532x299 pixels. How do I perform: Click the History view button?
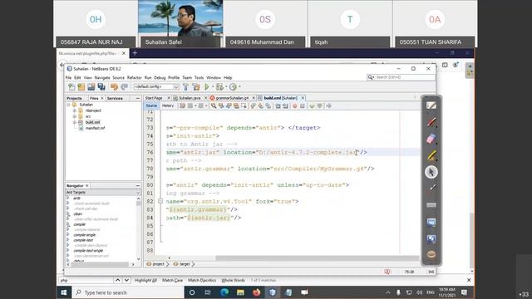168,105
